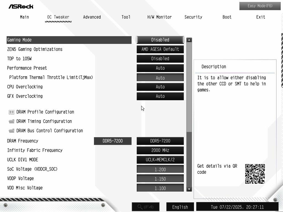Click the ASRock logo
Screen dimensions: 283x212
click(x=21, y=7)
